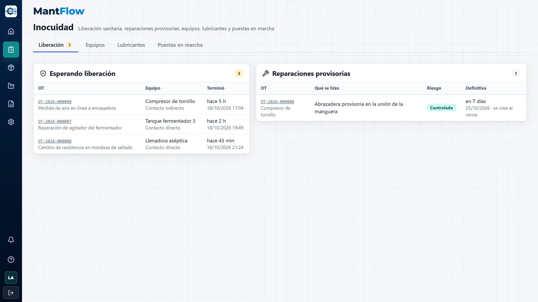Open the box inventory sidebar icon

tap(11, 68)
